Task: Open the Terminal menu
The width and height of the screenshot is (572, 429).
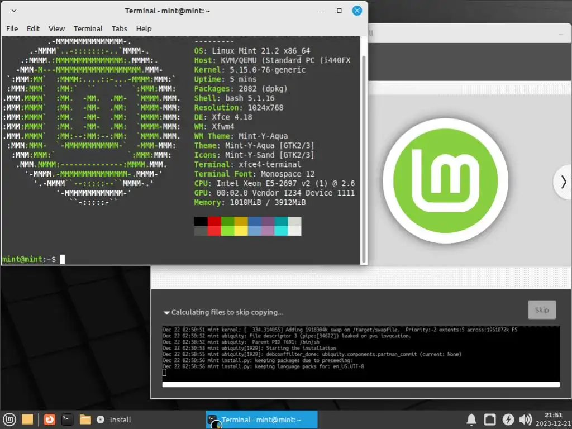Action: click(88, 28)
